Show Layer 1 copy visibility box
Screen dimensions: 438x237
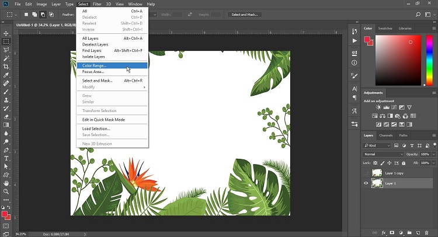(366, 173)
